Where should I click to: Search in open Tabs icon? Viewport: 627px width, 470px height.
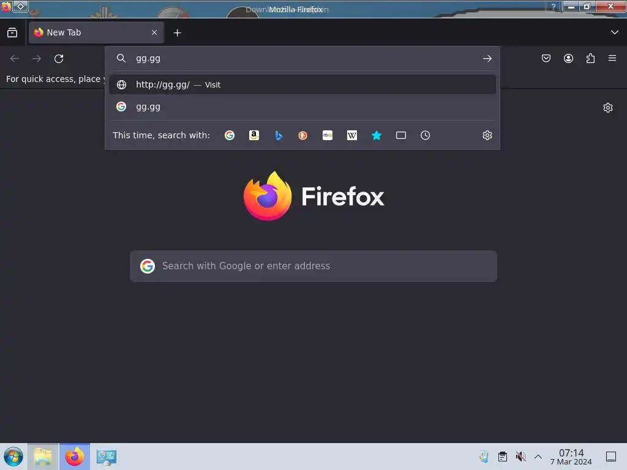pos(400,135)
